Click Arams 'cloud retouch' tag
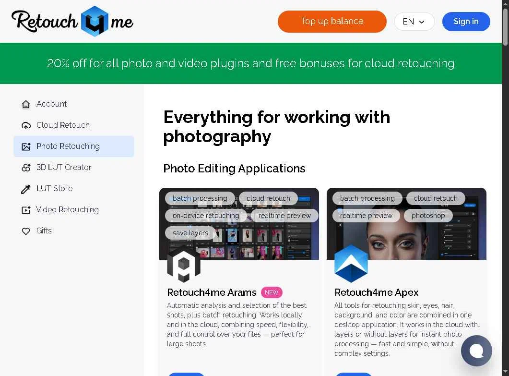 268,198
